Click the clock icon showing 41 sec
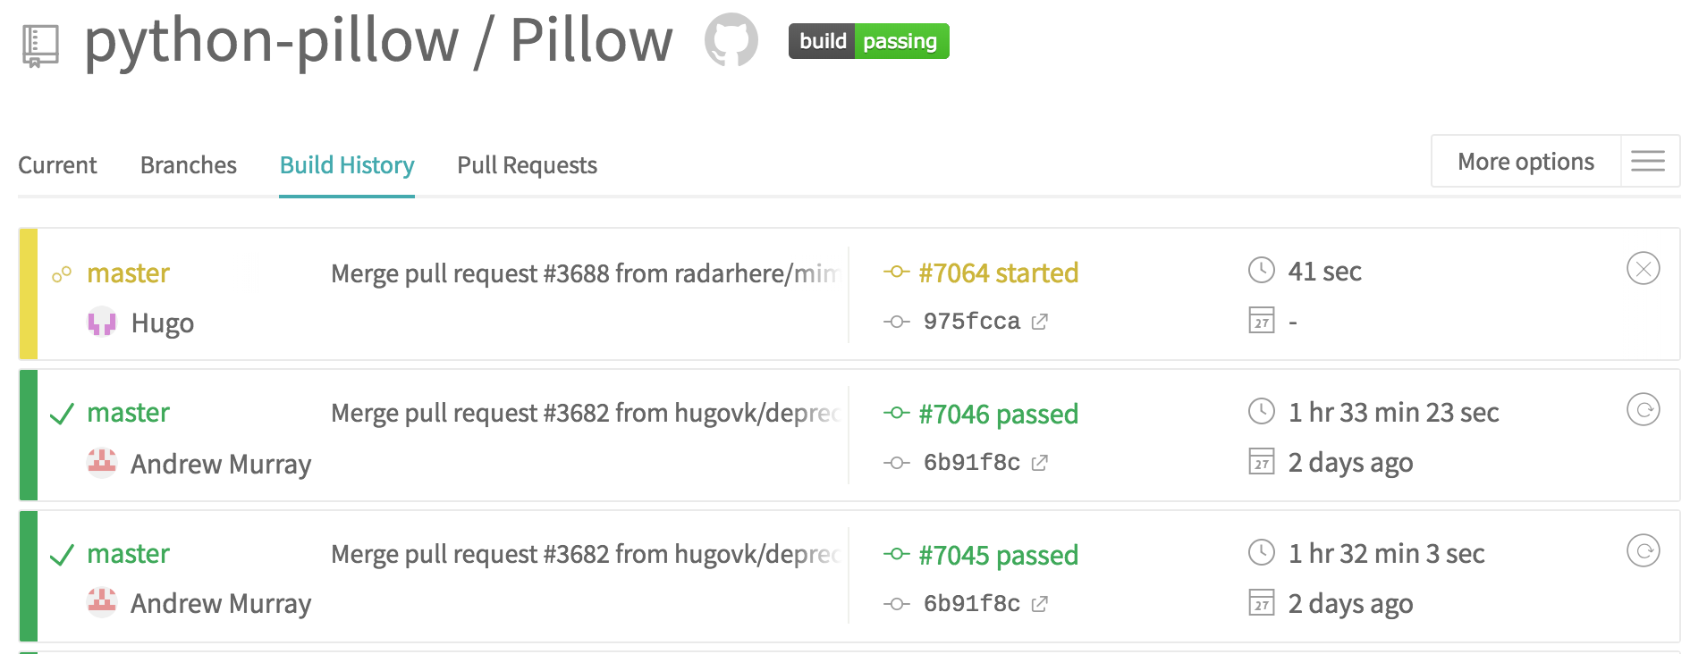 (x=1260, y=269)
